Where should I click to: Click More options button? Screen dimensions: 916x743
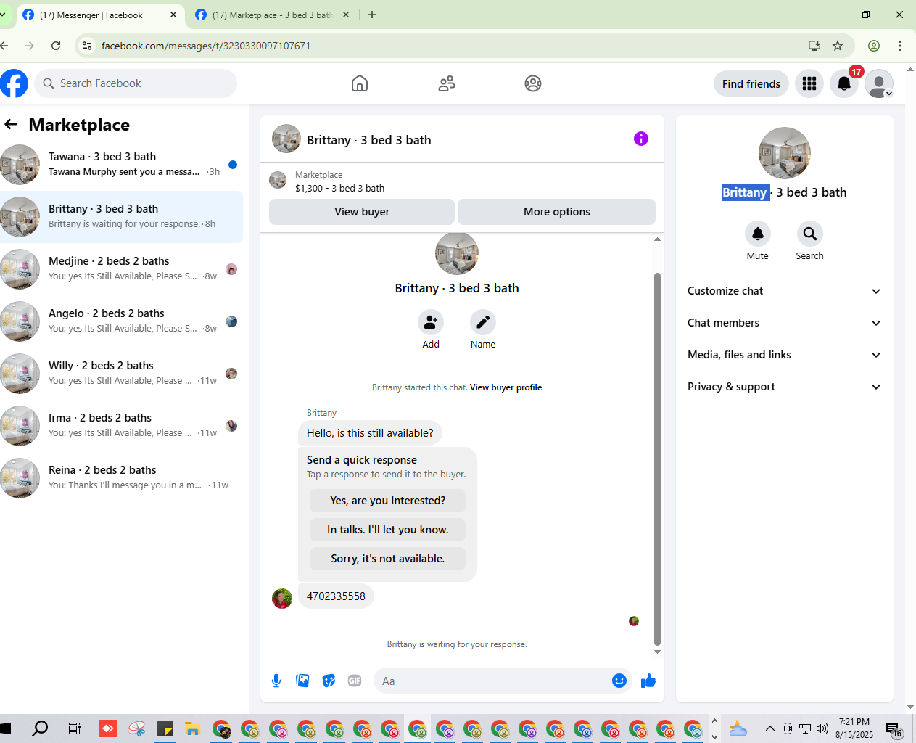tap(557, 212)
